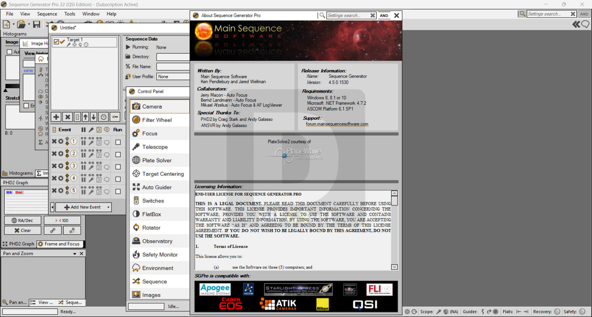Open the Help menu
592x317 pixels.
pyautogui.click(x=111, y=14)
